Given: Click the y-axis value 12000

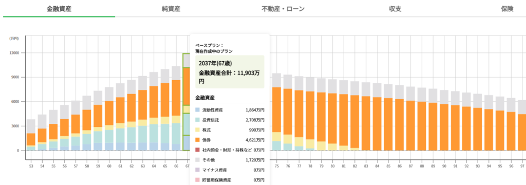Looking at the screenshot, I should point(14,53).
